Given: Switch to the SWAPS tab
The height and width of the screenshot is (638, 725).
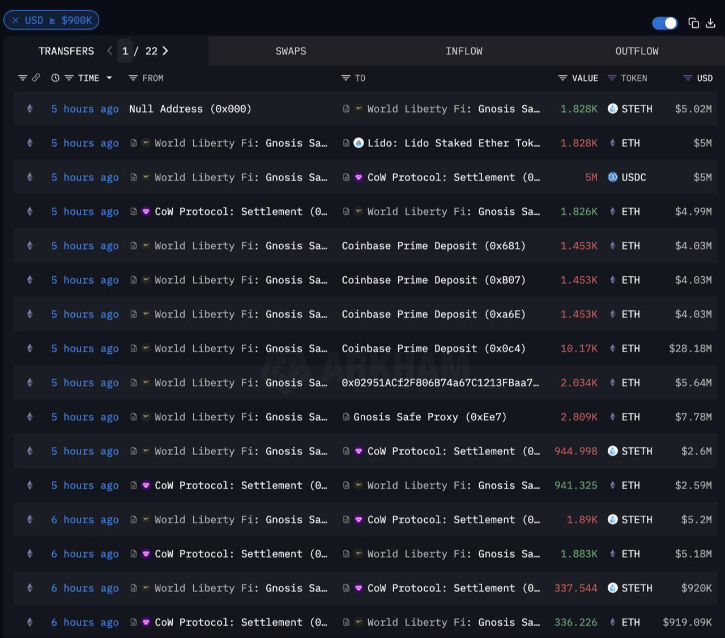Looking at the screenshot, I should (x=291, y=51).
